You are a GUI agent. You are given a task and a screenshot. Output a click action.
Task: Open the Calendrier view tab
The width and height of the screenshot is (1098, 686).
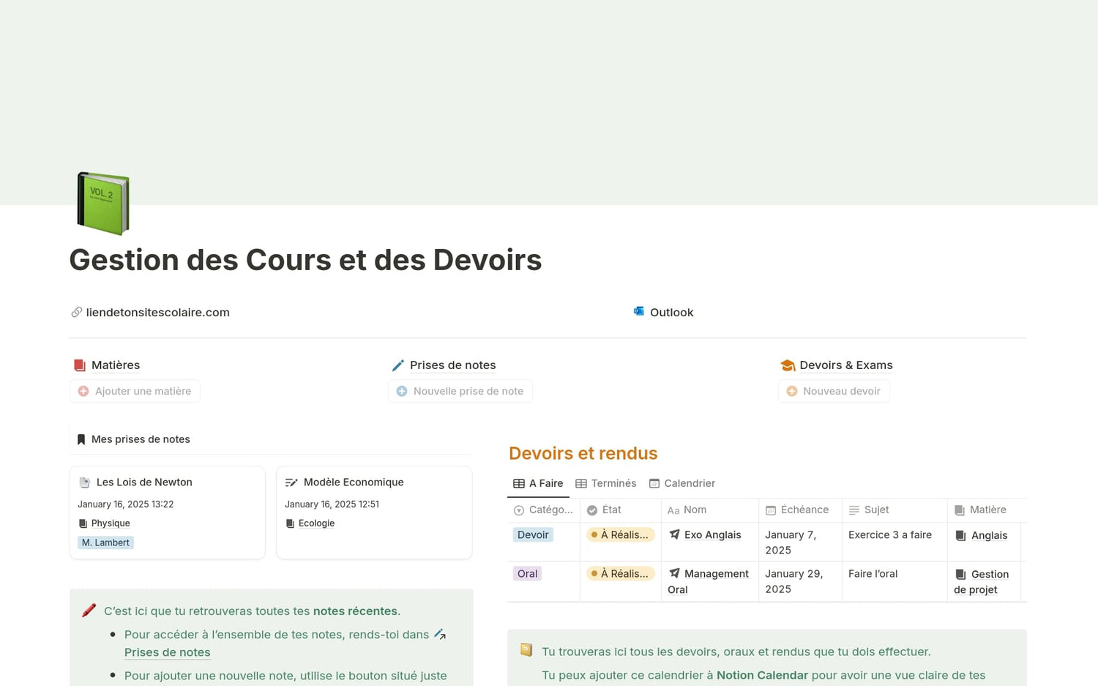pyautogui.click(x=681, y=483)
